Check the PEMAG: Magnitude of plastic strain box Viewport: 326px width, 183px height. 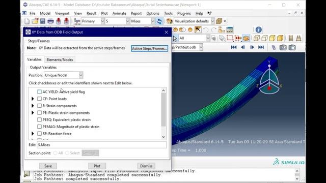(40, 127)
